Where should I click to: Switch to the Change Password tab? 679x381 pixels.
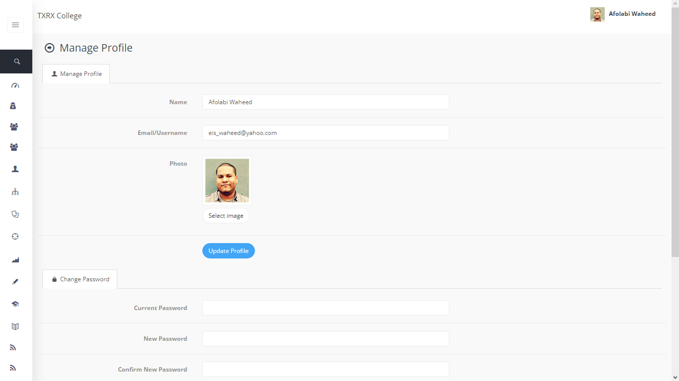tap(80, 279)
